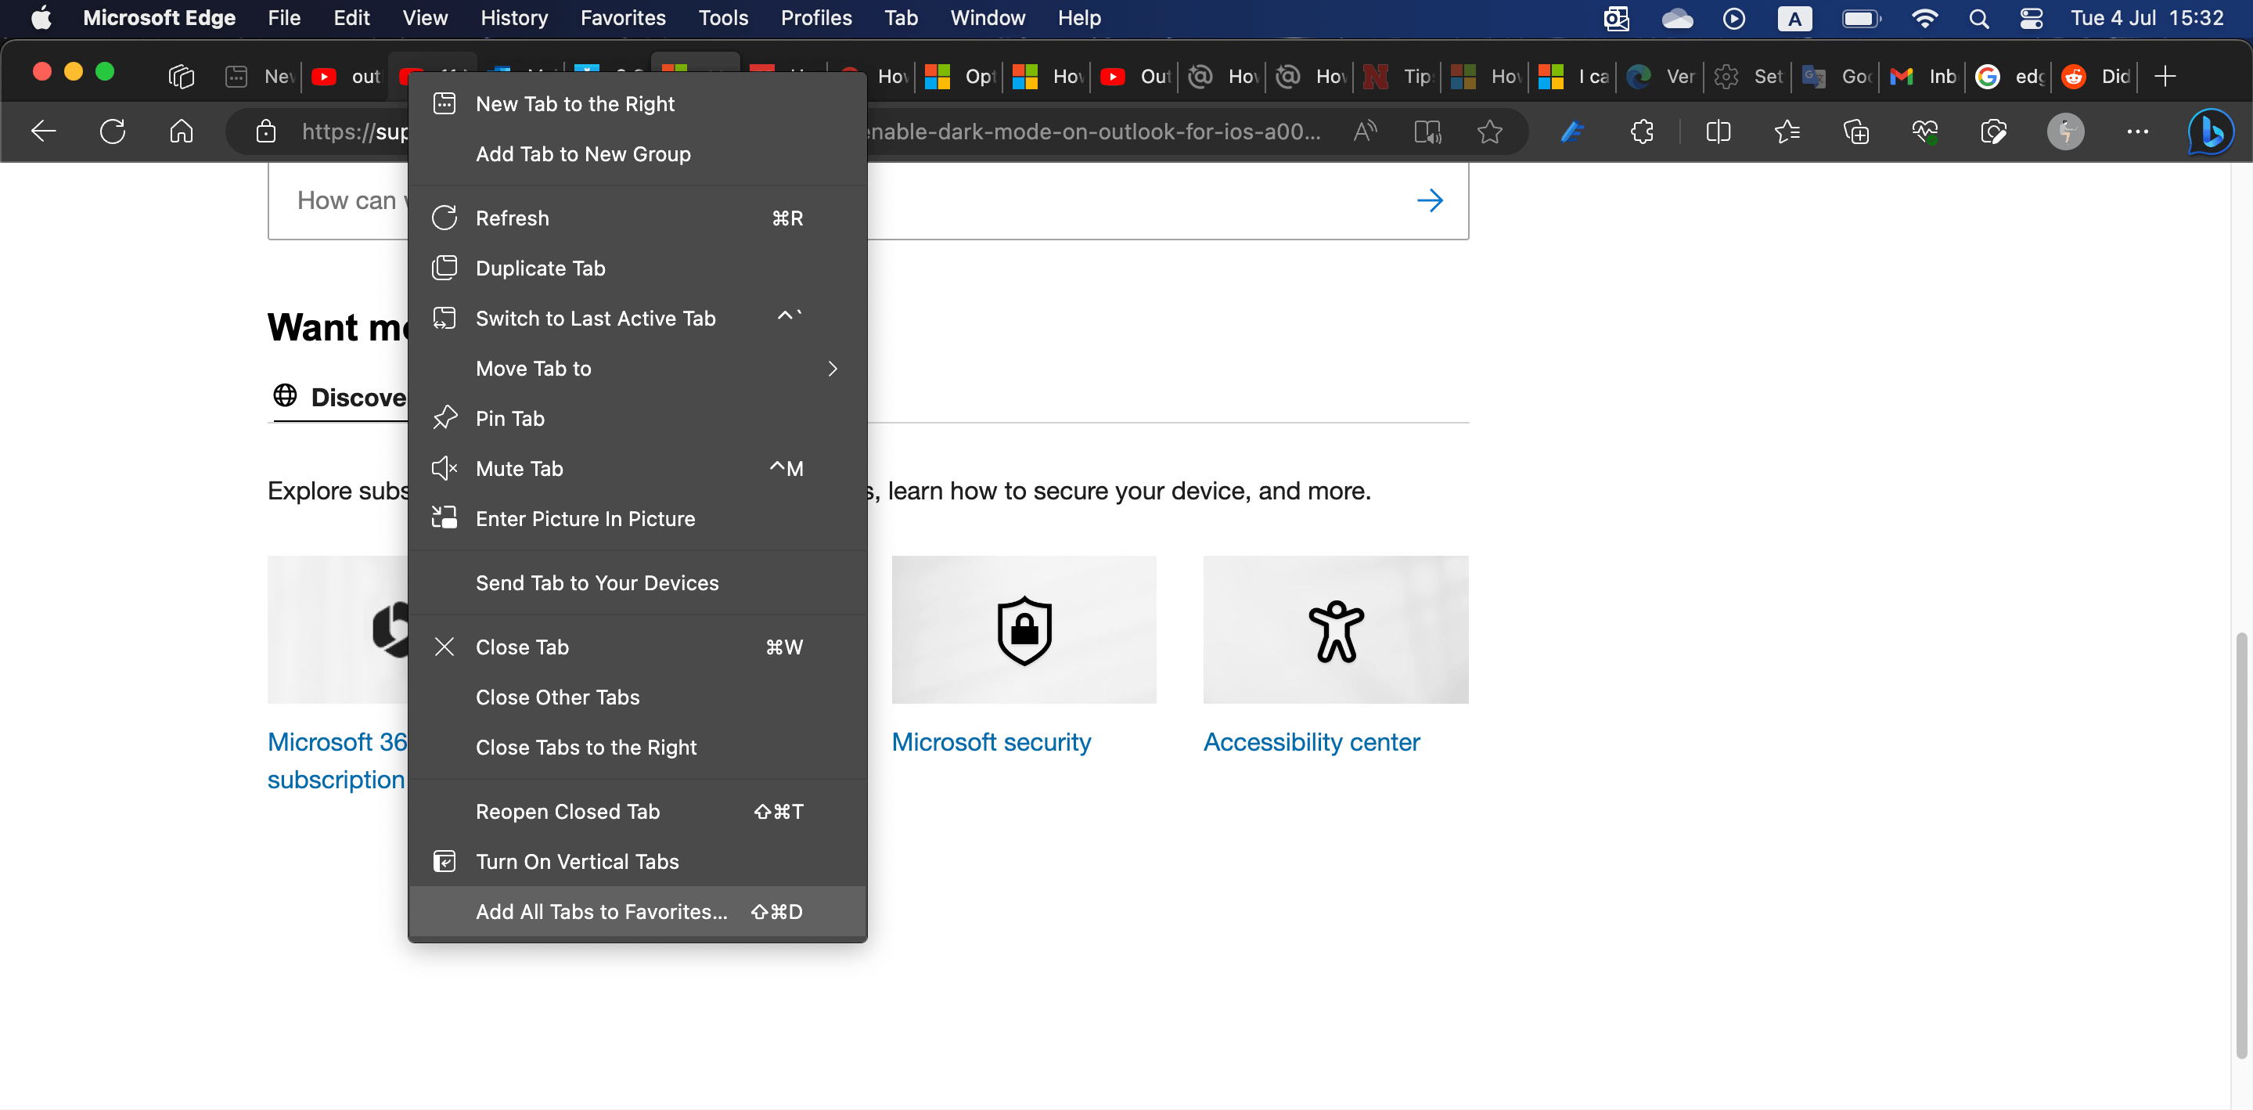Open the Tab actions menu button

tap(181, 77)
